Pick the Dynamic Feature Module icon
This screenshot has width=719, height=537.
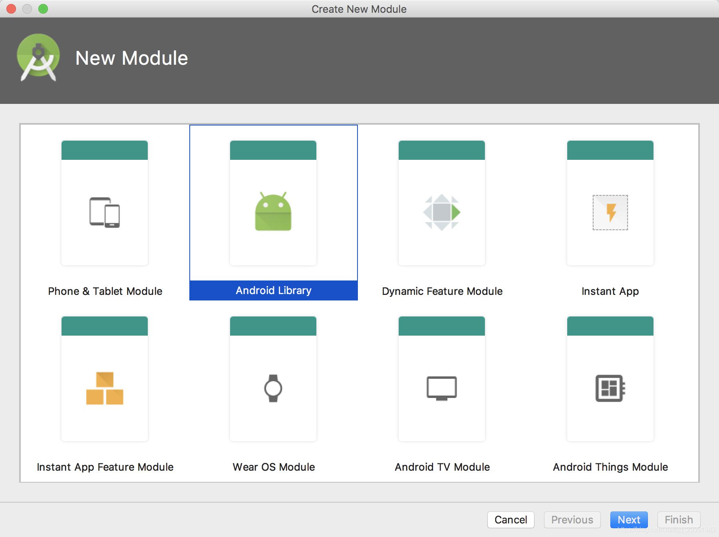tap(442, 212)
